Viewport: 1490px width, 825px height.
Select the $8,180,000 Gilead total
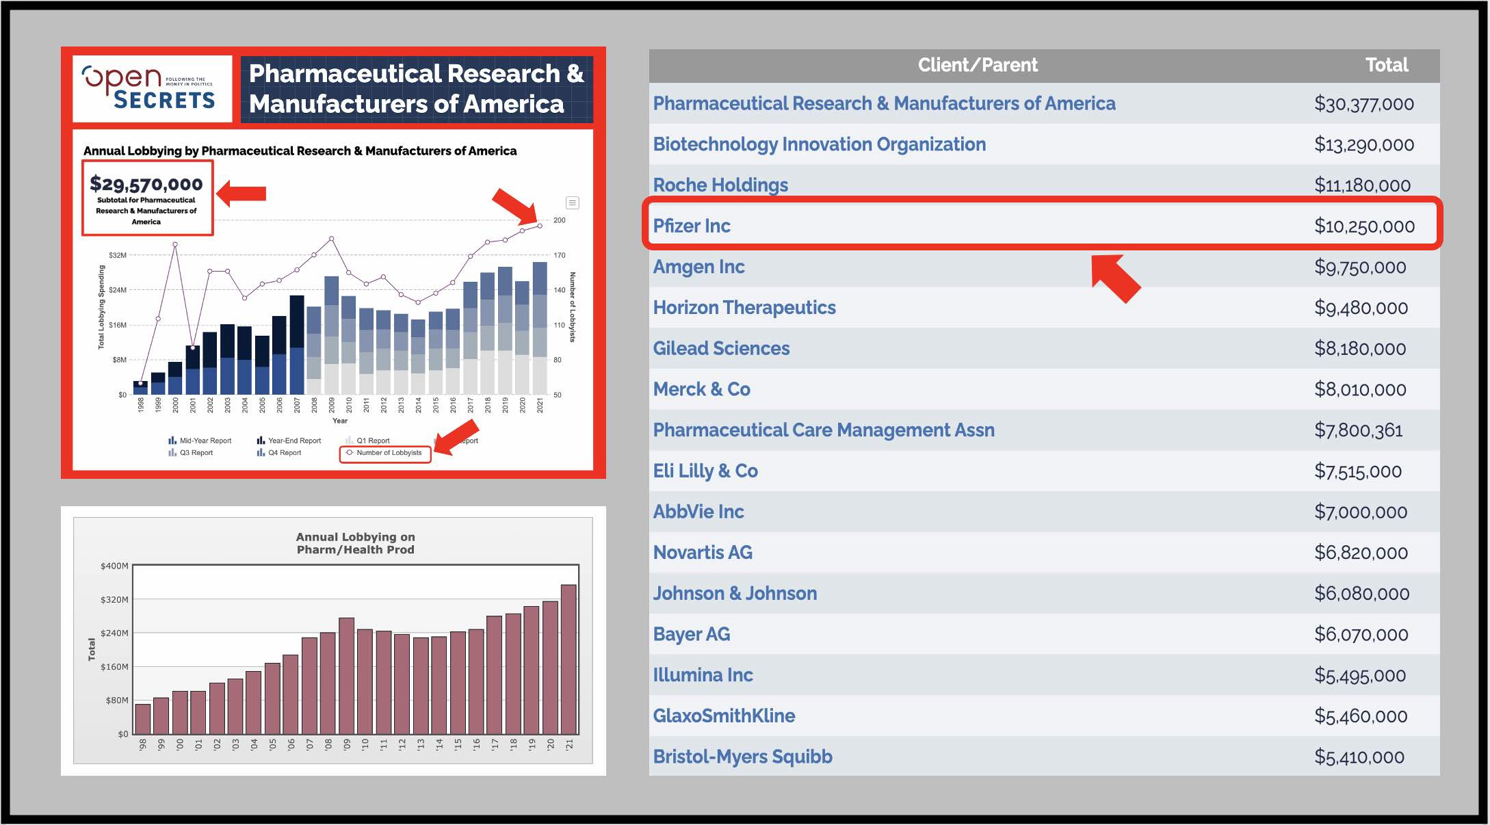1360,349
